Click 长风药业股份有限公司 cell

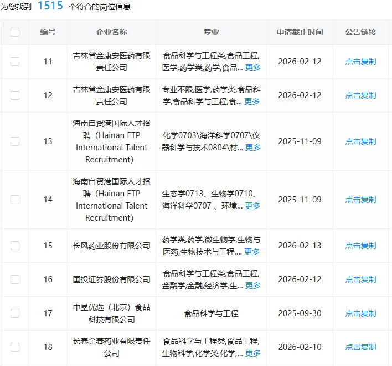point(111,246)
